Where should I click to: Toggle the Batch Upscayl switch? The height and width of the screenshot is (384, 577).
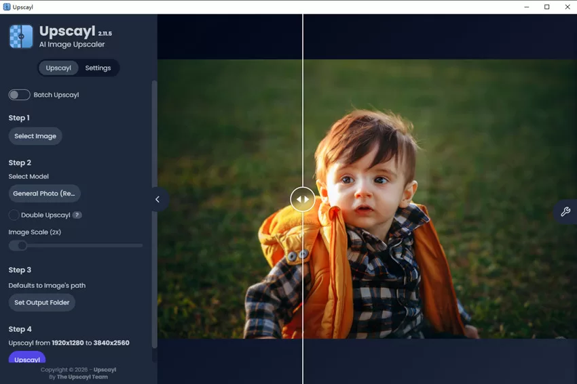click(19, 95)
